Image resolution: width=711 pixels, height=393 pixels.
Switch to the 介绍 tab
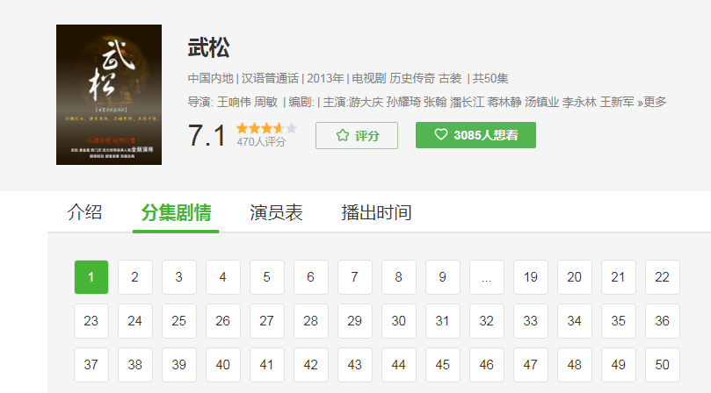[84, 212]
